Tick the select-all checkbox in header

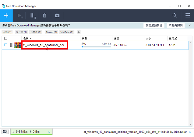(x=6, y=38)
